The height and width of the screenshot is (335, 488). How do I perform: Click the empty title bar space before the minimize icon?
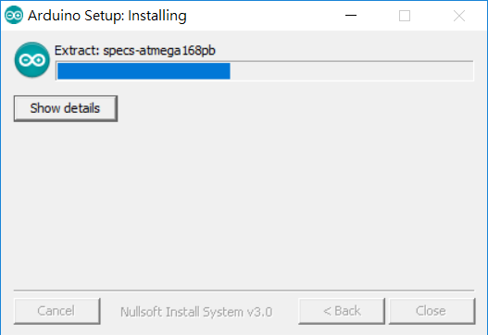pos(265,16)
